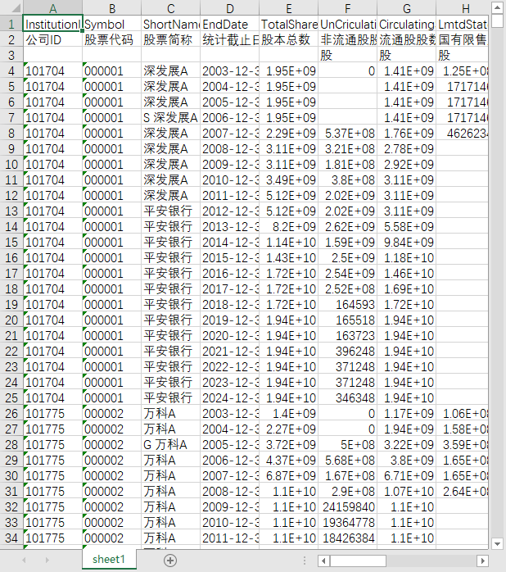This screenshot has height=572, width=506.
Task: Click value '18426384' in row 34
Action: coord(348,538)
